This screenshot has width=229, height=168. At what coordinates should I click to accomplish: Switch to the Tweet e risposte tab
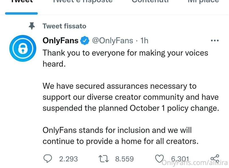[x=83, y=1]
